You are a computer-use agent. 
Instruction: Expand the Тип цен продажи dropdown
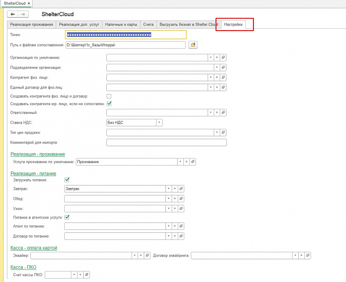click(217, 132)
